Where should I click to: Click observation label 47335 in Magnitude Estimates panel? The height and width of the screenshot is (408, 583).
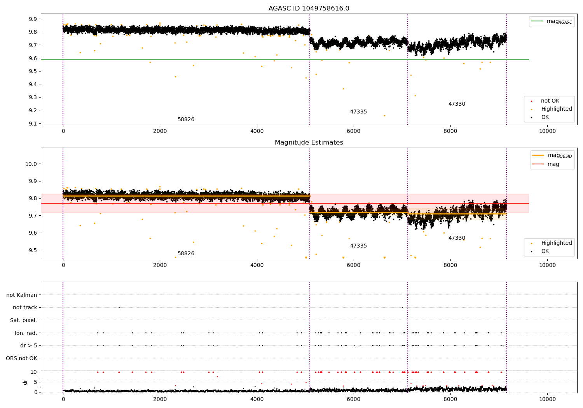point(358,246)
